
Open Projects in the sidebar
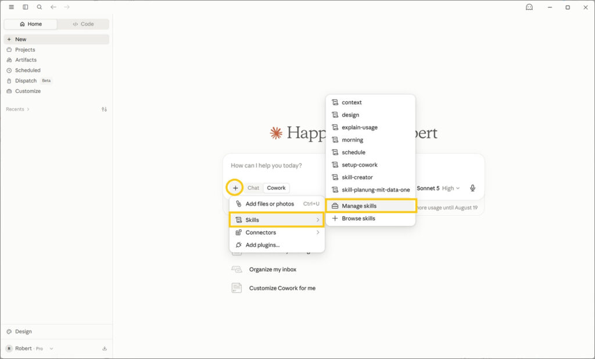pos(56,50)
